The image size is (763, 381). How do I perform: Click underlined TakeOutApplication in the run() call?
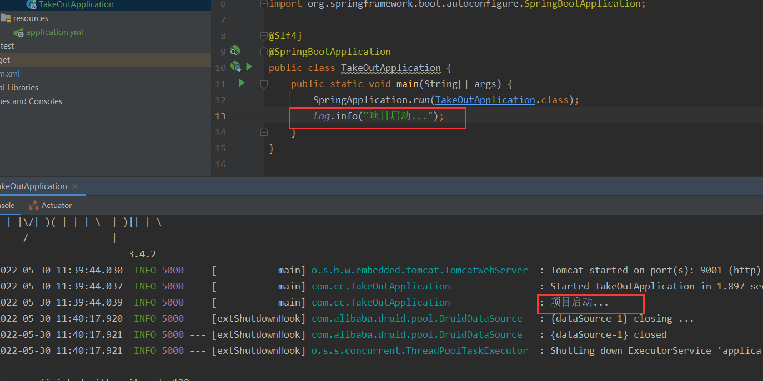tap(485, 100)
